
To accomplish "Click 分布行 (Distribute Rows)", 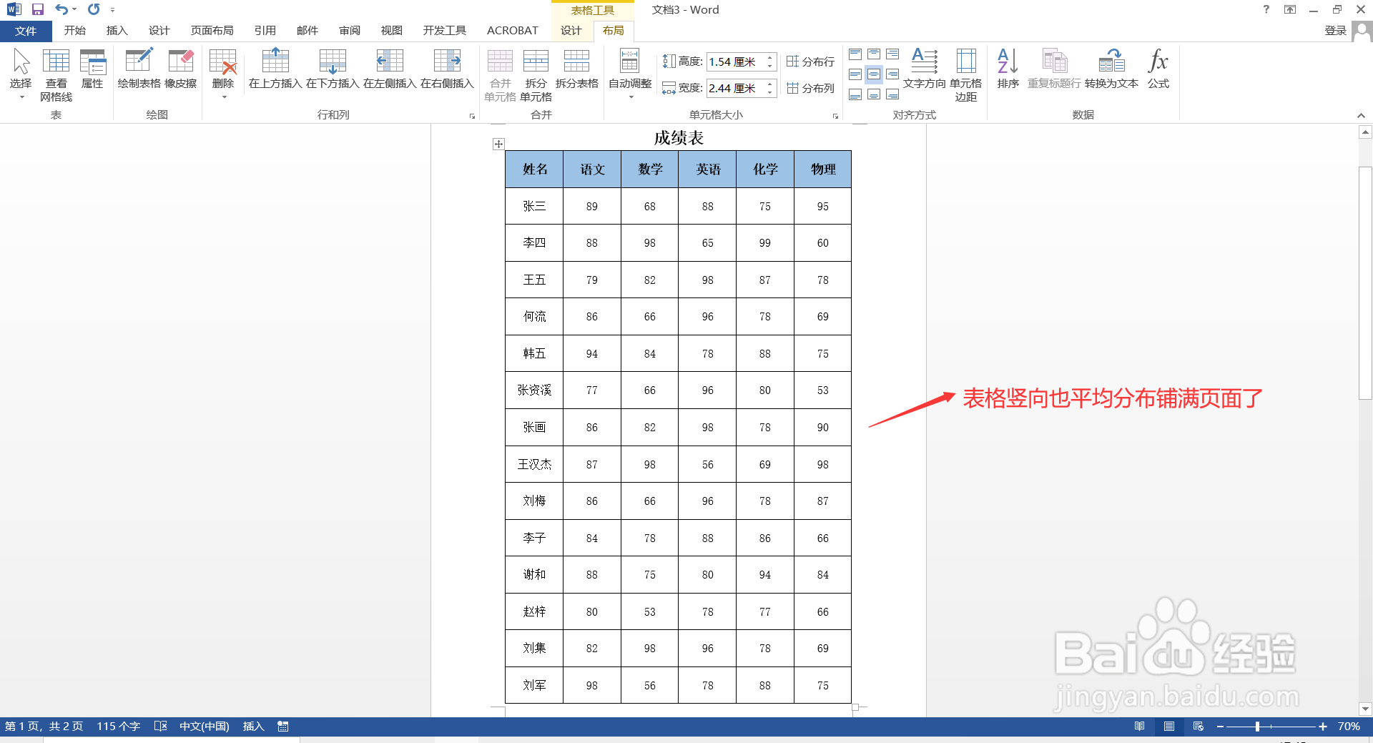I will point(810,61).
